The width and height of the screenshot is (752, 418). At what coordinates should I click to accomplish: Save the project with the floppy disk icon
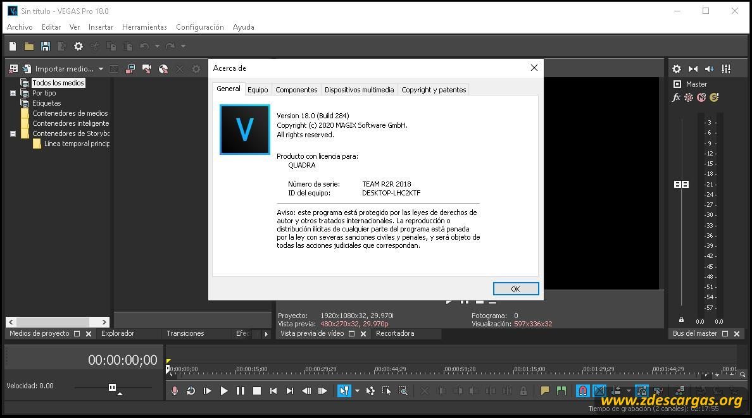click(46, 46)
